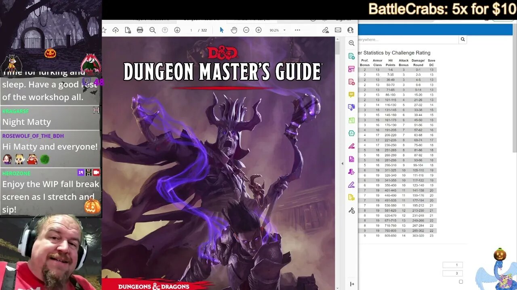The image size is (517, 290).
Task: Go to next page with down arrow
Action: 177,30
